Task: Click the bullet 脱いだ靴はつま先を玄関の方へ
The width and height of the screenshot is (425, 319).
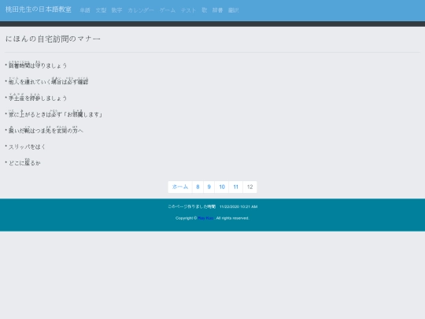Action: click(x=46, y=130)
